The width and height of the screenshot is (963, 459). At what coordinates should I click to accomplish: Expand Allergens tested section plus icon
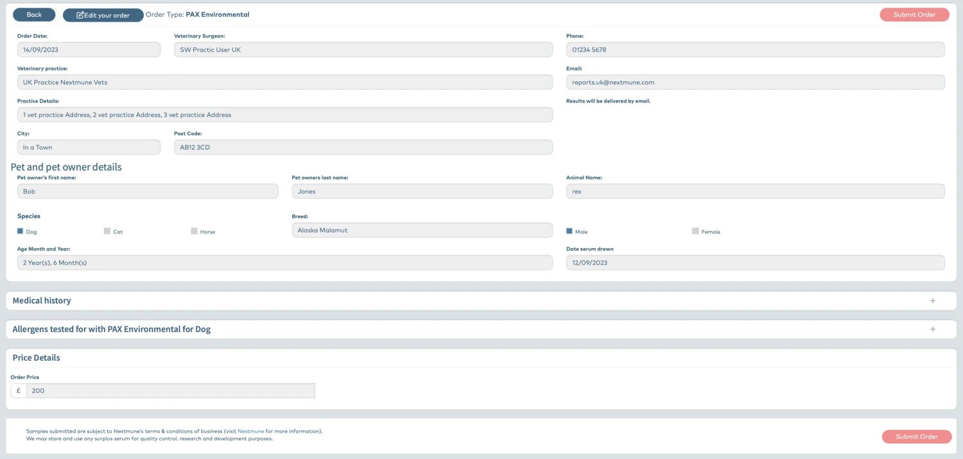(933, 329)
